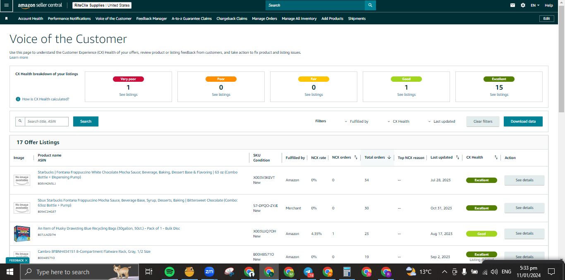See listings under Excellent
This screenshot has height=280, width=565.
pos(499,95)
